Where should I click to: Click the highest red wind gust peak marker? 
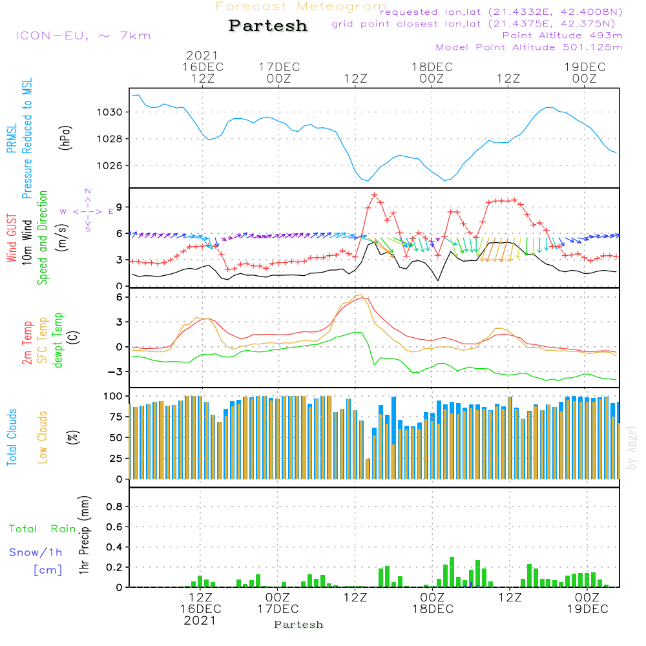pos(374,194)
